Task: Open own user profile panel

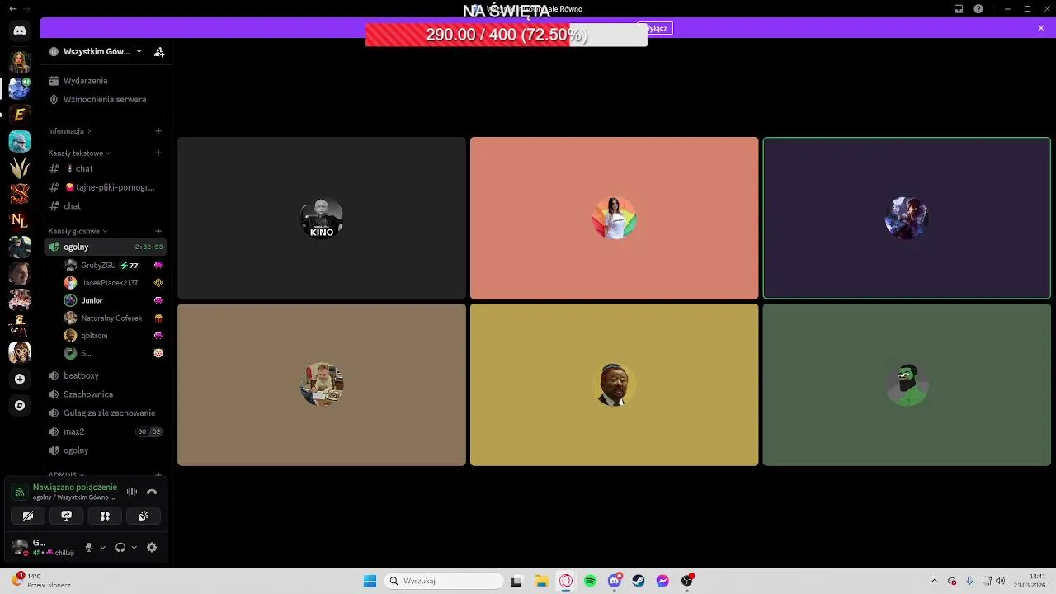Action: (x=43, y=547)
